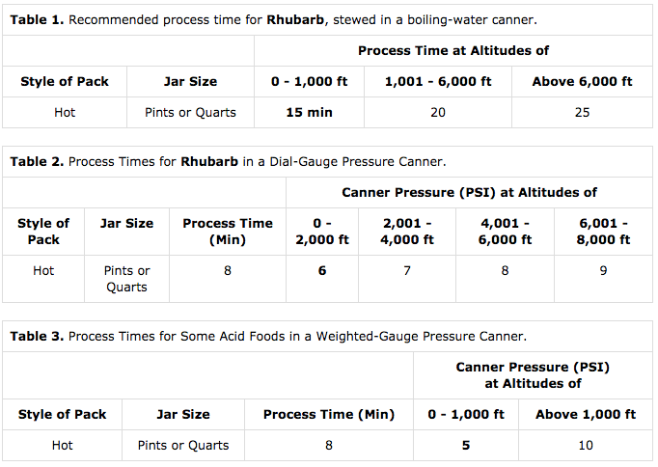658x467 pixels.
Task: Click the "0 - 2,000 ft" column header
Action: [322, 232]
